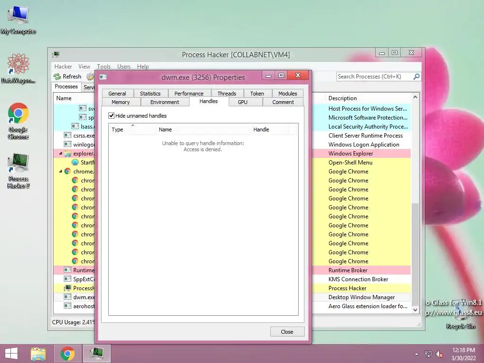Uncheck Hide unnamed handles checkbox
This screenshot has width=484, height=363.
[x=112, y=116]
